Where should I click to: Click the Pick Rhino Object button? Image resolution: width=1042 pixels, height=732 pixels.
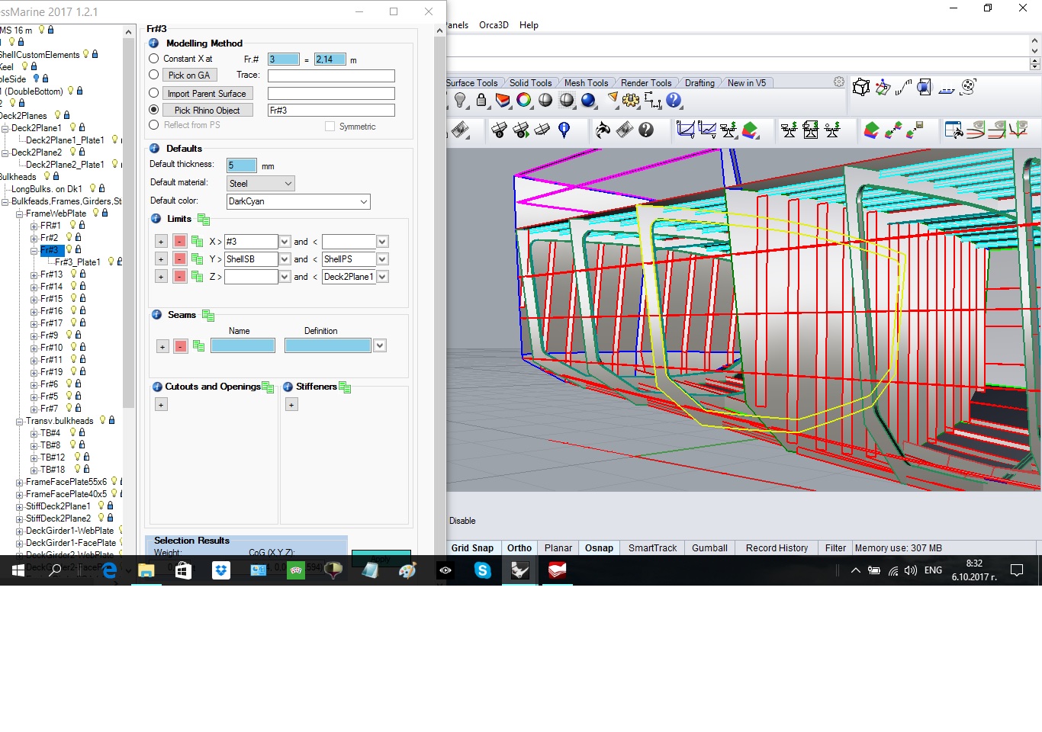pos(207,111)
